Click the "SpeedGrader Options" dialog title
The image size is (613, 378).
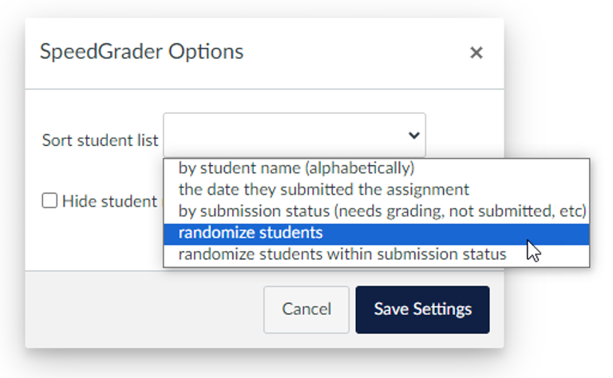[x=141, y=53]
